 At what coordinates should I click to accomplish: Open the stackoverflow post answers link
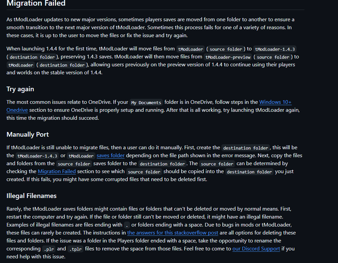pos(172,233)
